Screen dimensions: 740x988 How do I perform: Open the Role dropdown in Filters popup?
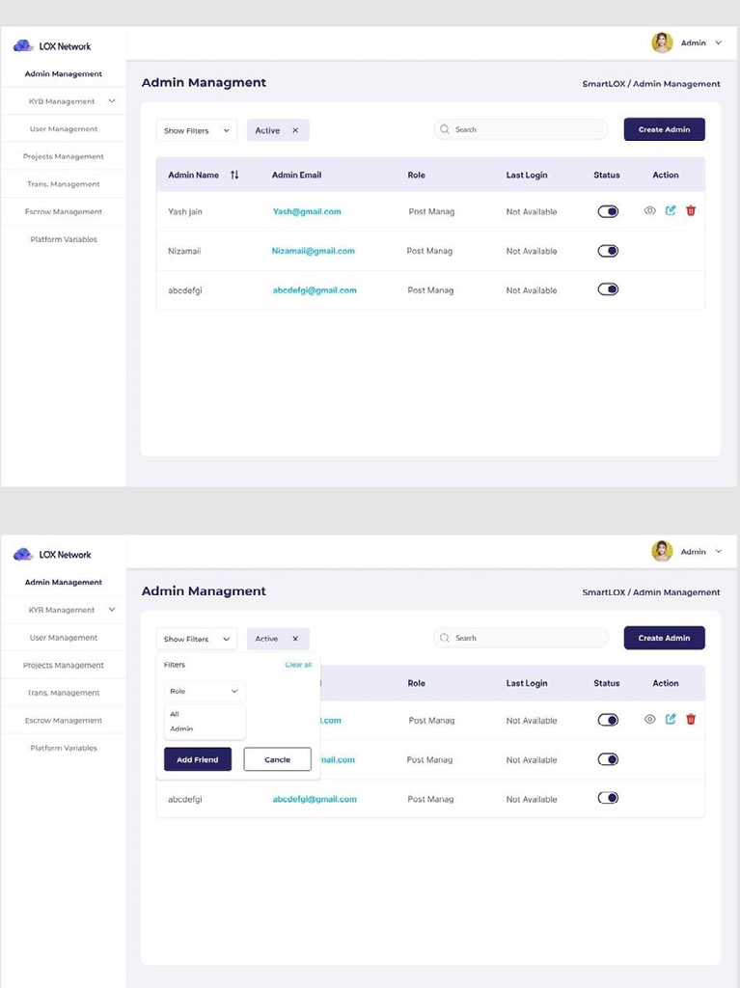[205, 691]
